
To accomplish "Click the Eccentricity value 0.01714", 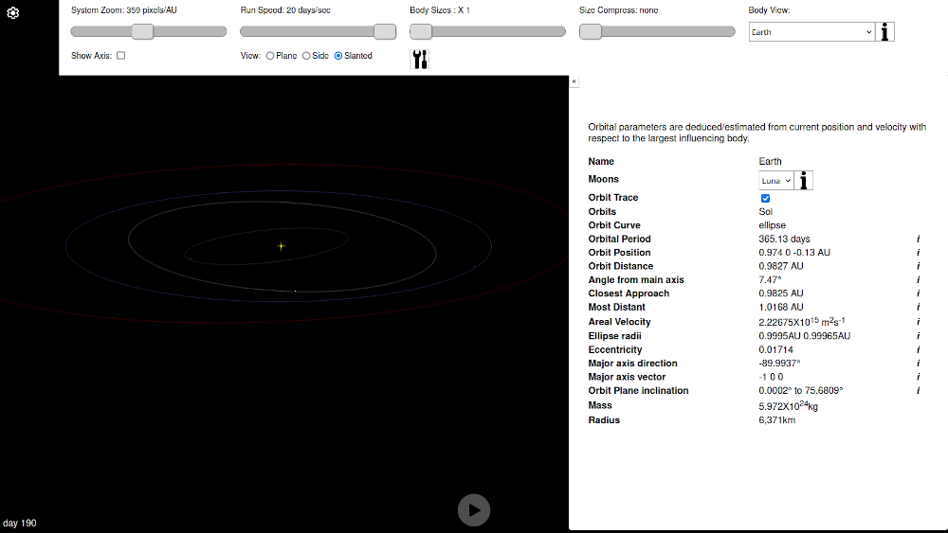I will click(x=775, y=349).
